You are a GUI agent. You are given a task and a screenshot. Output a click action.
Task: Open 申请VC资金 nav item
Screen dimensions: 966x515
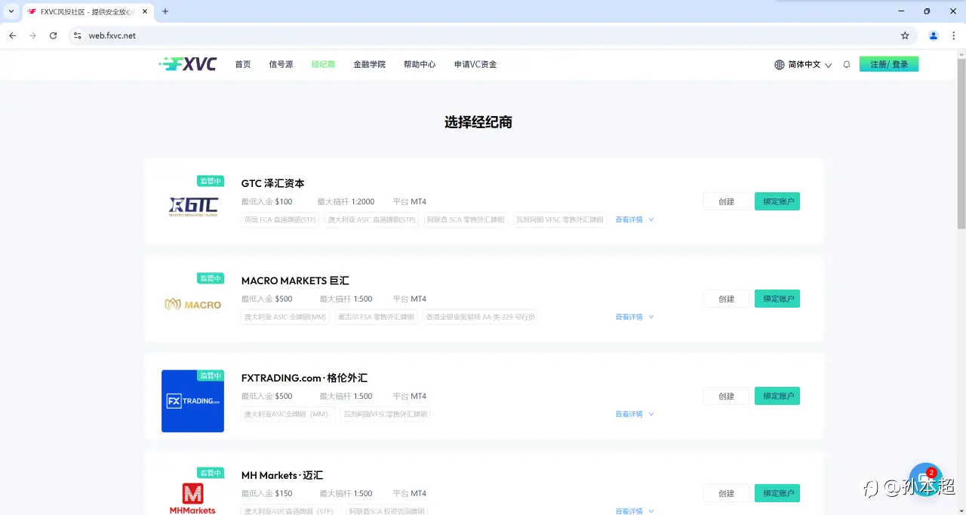tap(475, 65)
